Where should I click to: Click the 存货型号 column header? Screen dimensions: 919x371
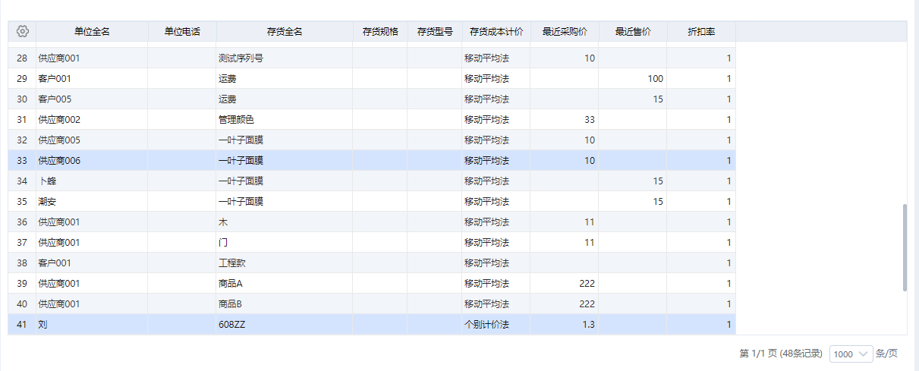click(435, 32)
